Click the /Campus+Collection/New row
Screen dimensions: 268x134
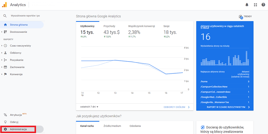225,87
